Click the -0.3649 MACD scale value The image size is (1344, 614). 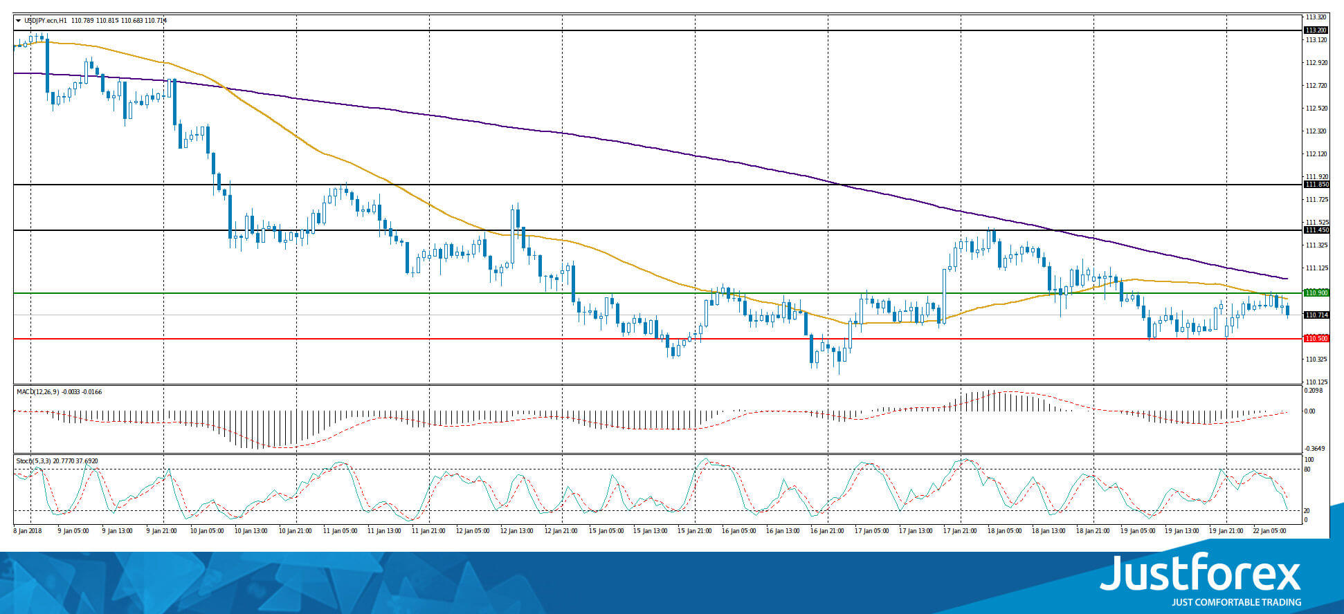click(1315, 449)
